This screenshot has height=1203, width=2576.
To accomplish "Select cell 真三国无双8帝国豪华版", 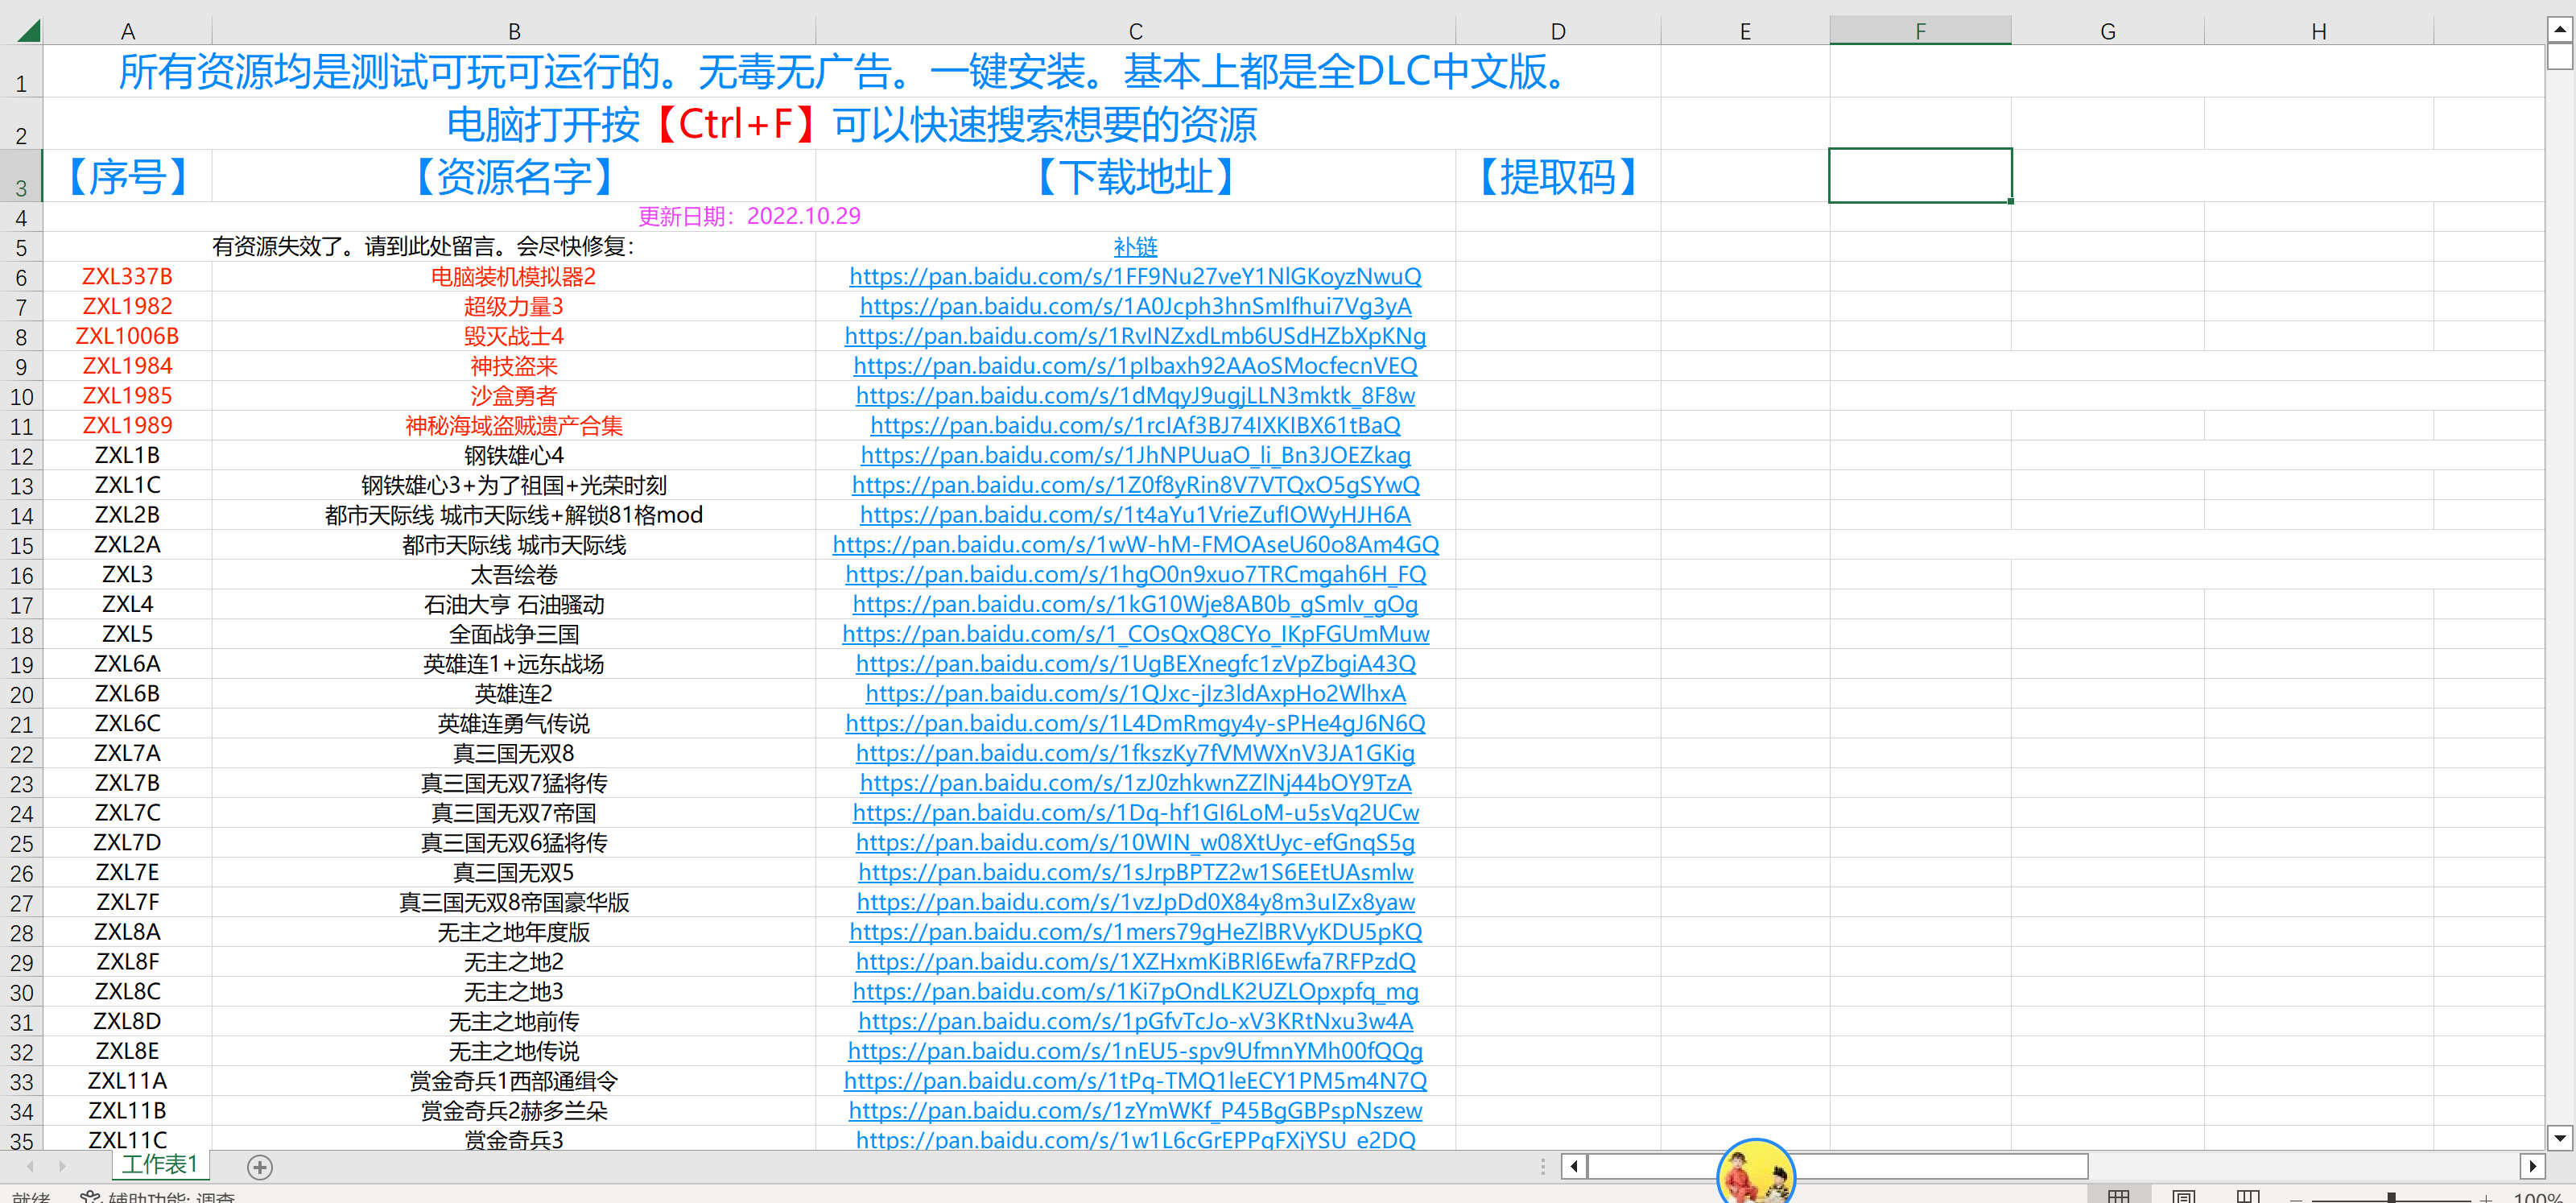I will pyautogui.click(x=514, y=902).
